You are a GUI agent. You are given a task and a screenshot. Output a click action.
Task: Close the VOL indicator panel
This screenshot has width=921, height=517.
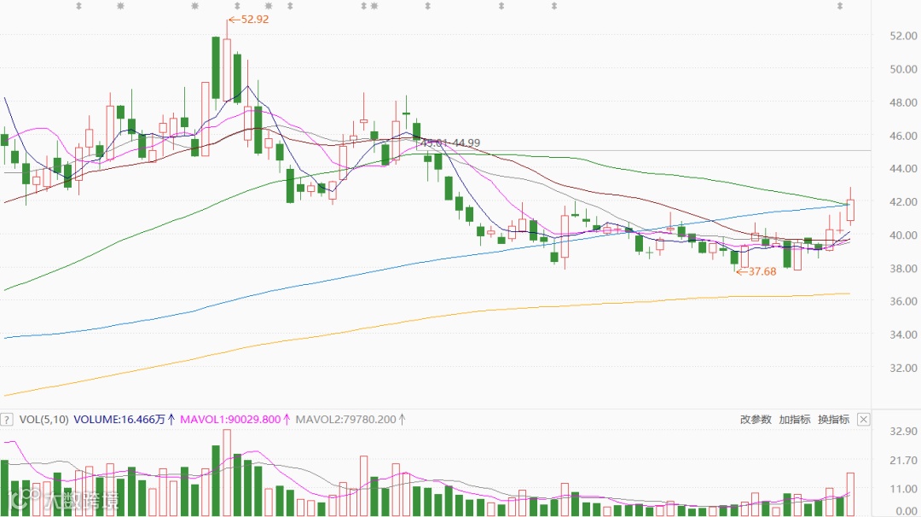point(863,420)
